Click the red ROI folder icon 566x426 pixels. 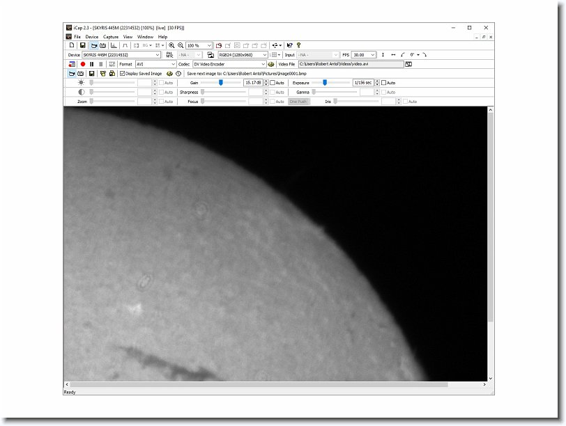[219, 45]
